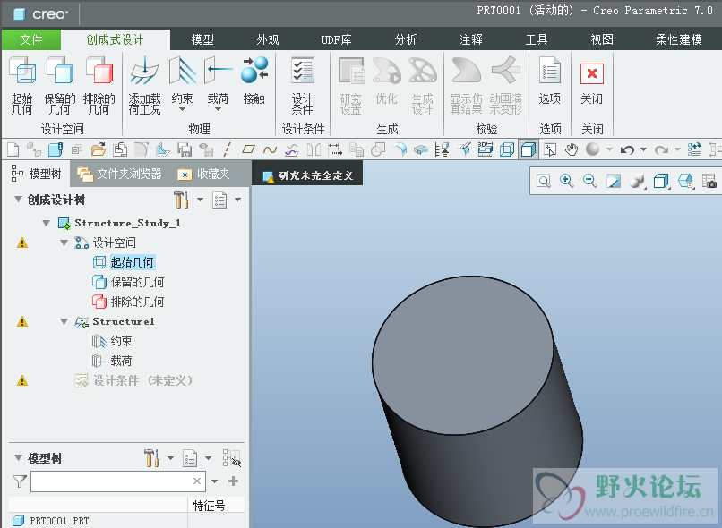722x528 pixels.
Task: Click the model info cube icon
Action: pyautogui.click(x=56, y=149)
